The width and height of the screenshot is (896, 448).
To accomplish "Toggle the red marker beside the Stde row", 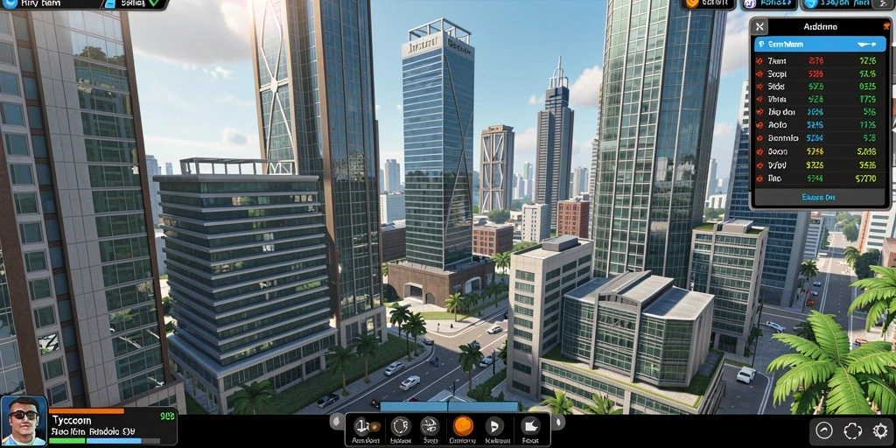I will [759, 87].
